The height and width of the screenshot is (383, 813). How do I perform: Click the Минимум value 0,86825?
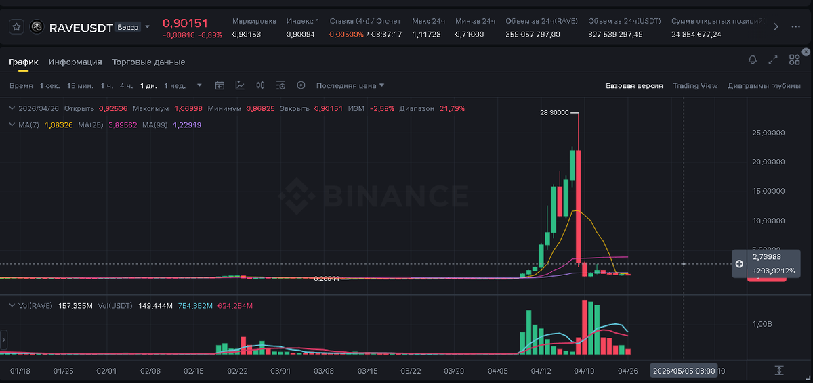[x=260, y=108]
